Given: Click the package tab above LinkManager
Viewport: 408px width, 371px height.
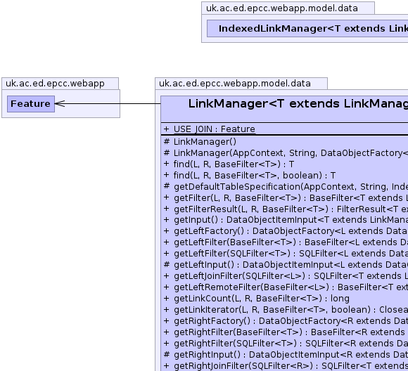Looking at the screenshot, I should pos(241,84).
